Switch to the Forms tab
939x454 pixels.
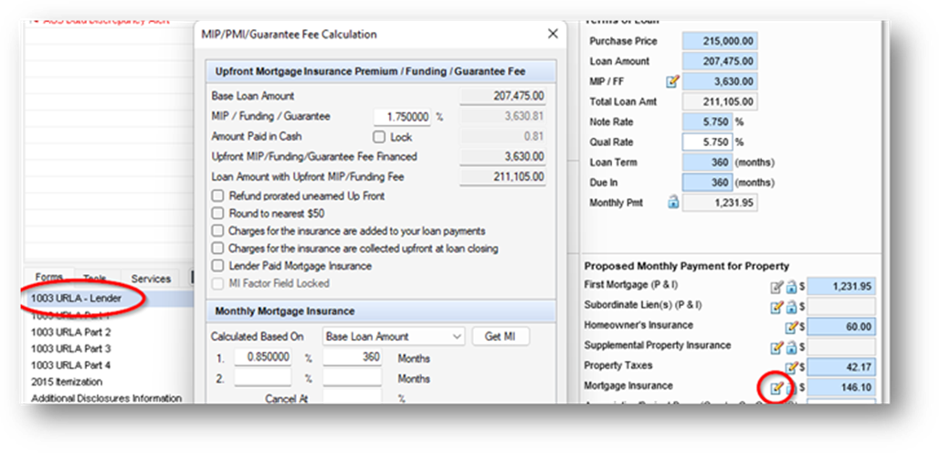pos(49,278)
